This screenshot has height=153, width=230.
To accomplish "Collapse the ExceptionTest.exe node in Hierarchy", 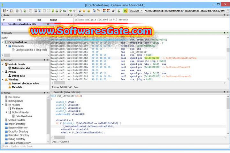I will pyautogui.click(x=3, y=42).
